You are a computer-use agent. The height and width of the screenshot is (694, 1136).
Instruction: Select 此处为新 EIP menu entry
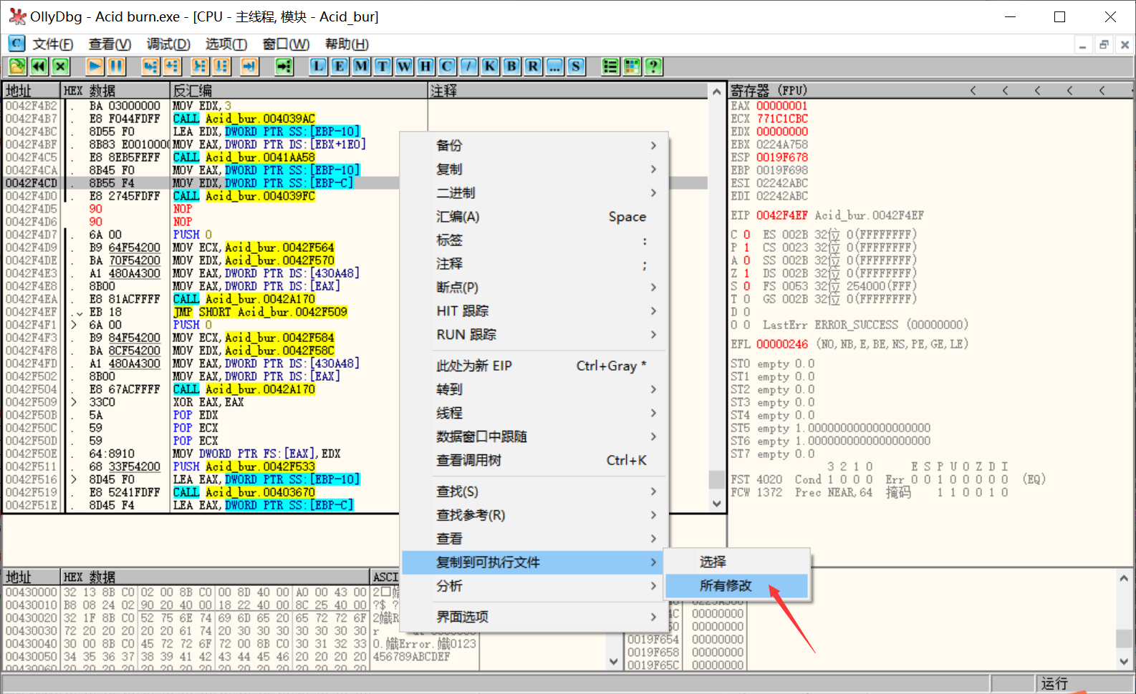pyautogui.click(x=534, y=366)
